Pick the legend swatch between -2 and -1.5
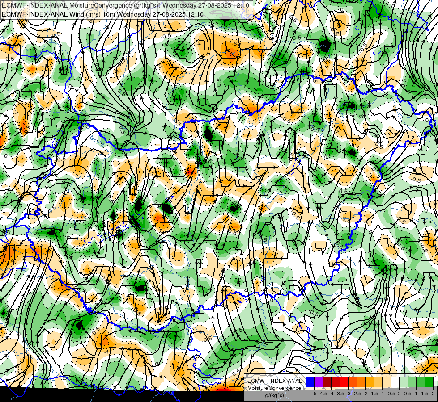 click(370, 382)
